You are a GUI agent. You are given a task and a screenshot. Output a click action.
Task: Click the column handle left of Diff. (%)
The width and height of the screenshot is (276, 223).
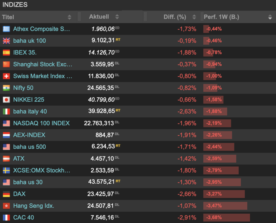click(145, 17)
